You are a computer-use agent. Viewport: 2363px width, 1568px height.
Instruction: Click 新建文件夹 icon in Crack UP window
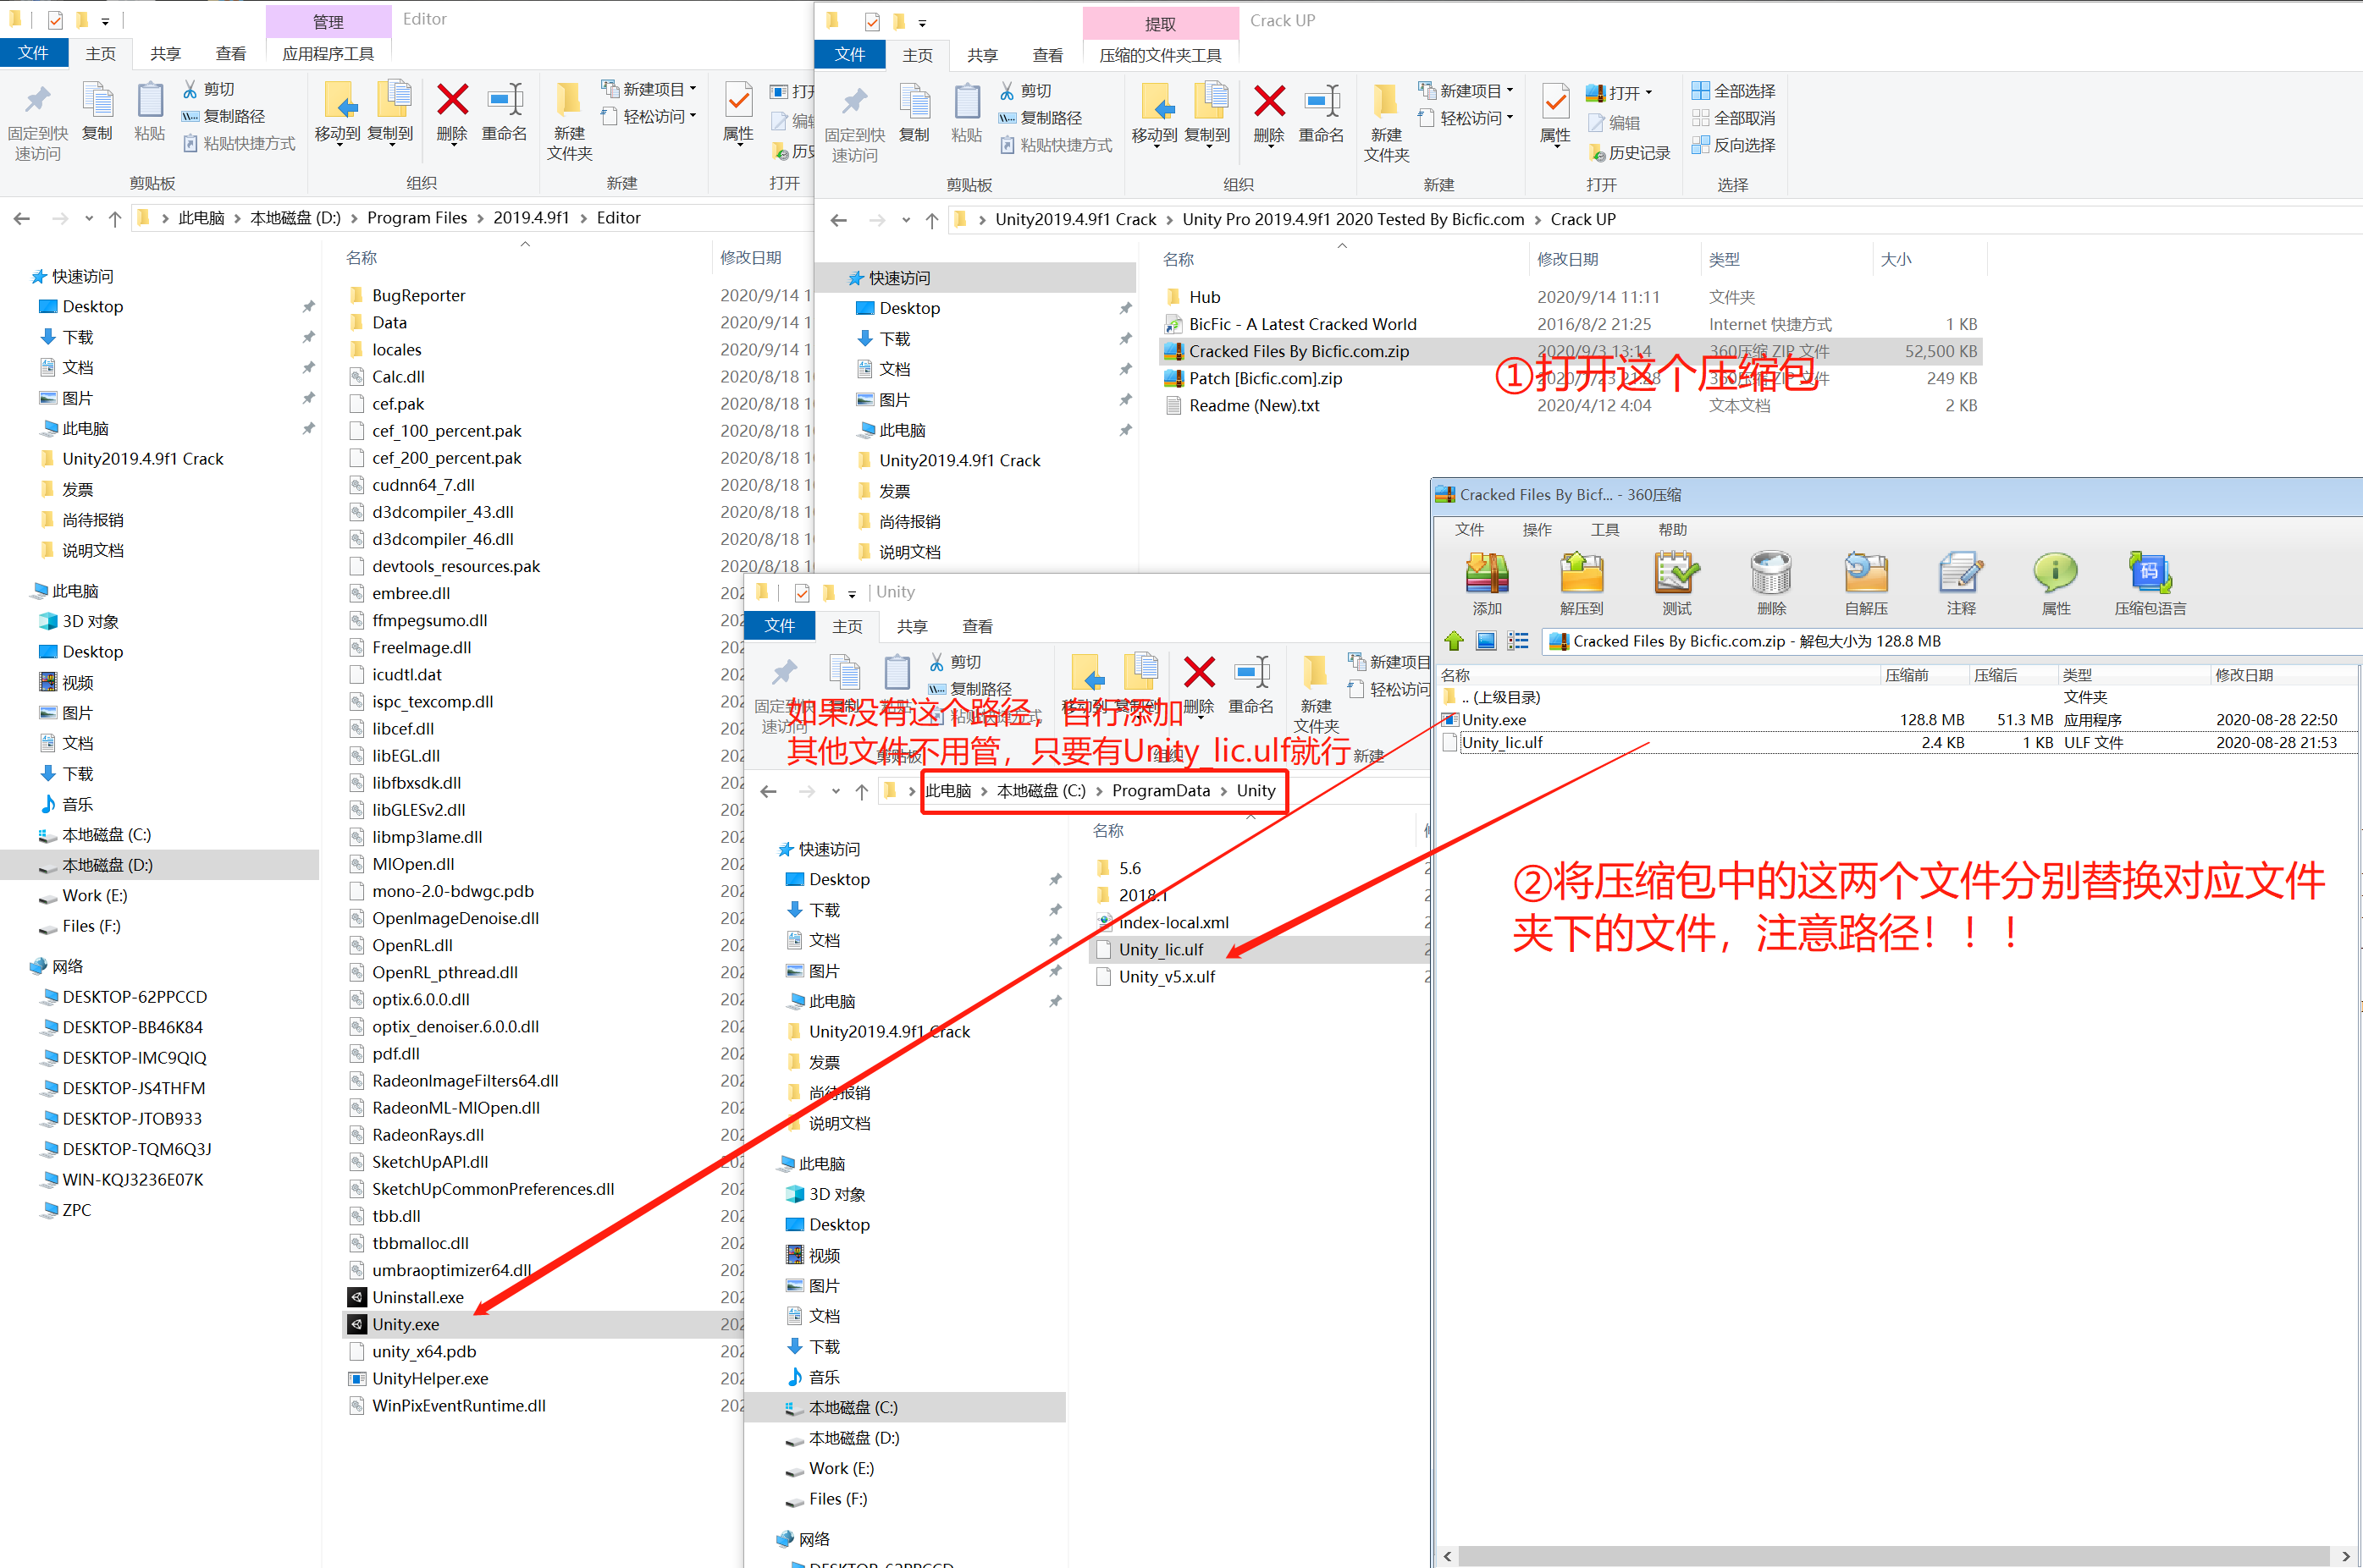pos(1386,102)
